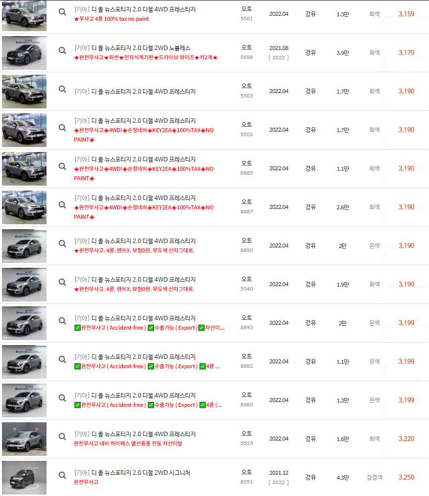Image resolution: width=429 pixels, height=496 pixels.
Task: Select magnifier icon beside car 8893
Action: tap(62, 321)
